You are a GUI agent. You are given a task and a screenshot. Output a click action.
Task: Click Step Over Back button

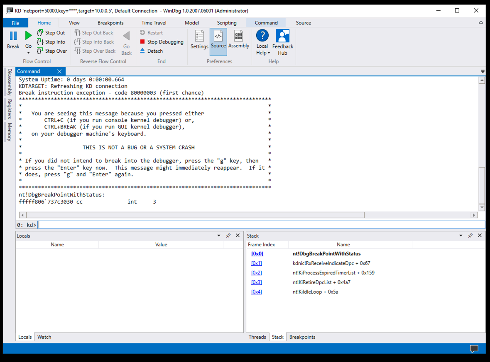(x=95, y=51)
